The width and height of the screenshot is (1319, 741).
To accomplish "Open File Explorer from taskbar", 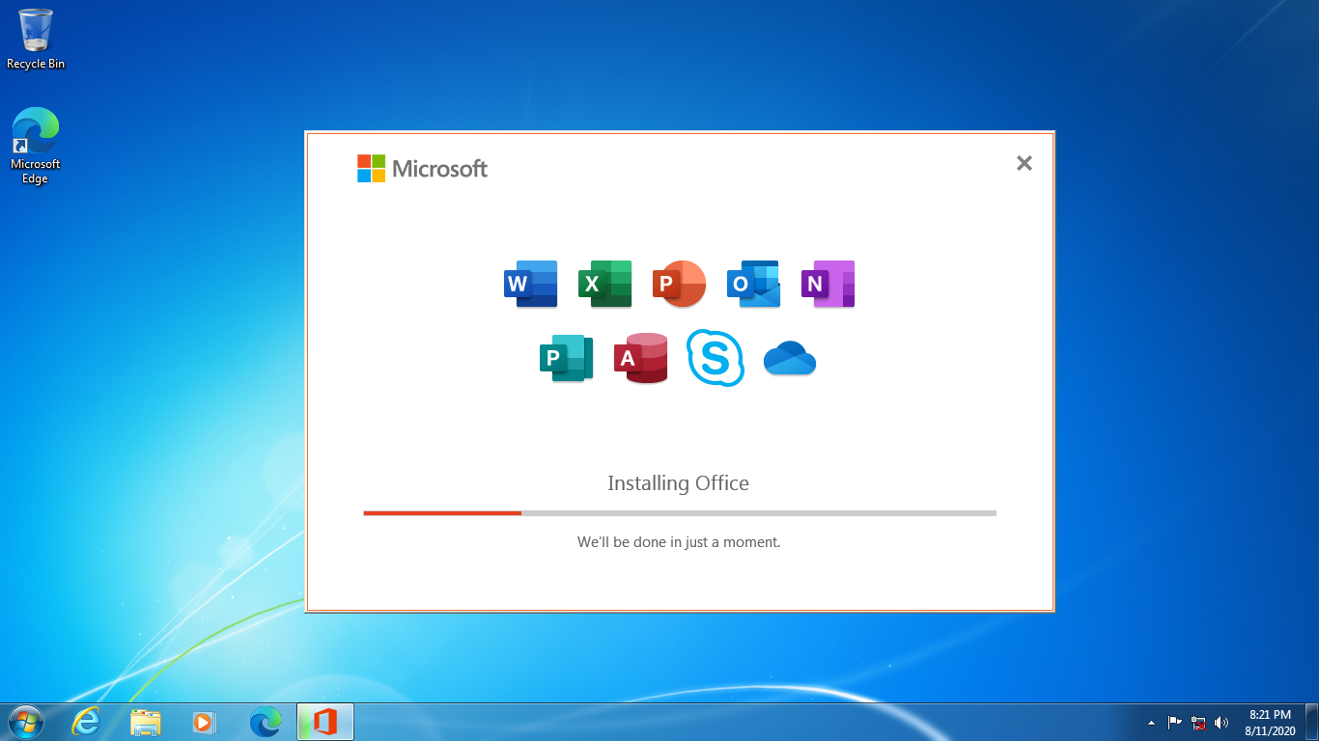I will [x=146, y=722].
